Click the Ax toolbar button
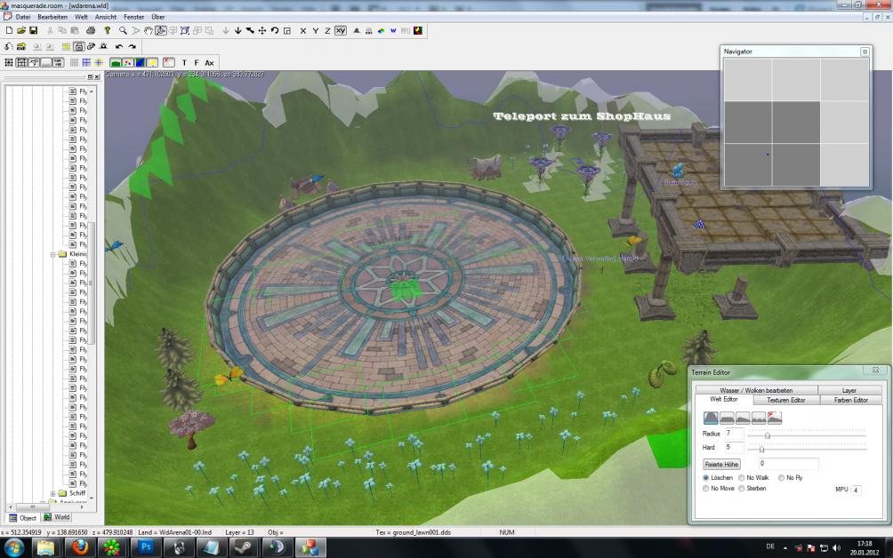The height and width of the screenshot is (558, 893). pyautogui.click(x=209, y=63)
